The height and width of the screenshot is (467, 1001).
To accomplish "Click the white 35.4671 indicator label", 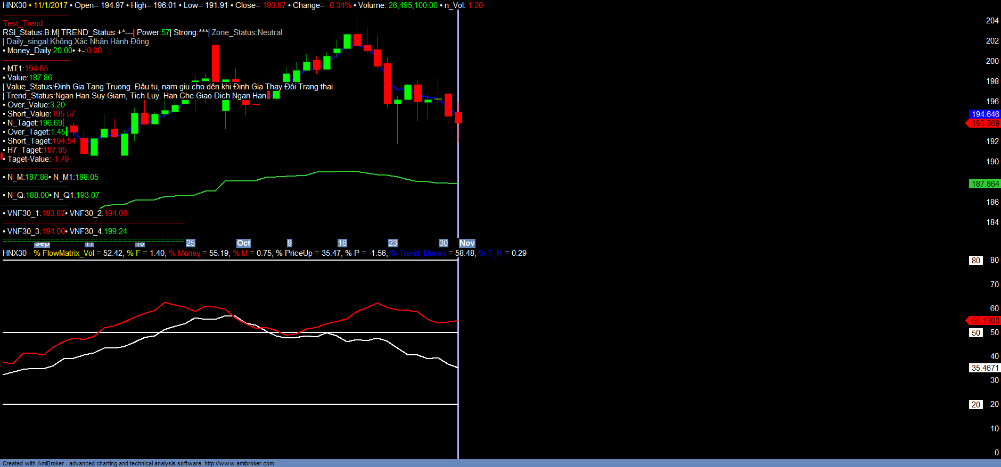I will [x=984, y=368].
